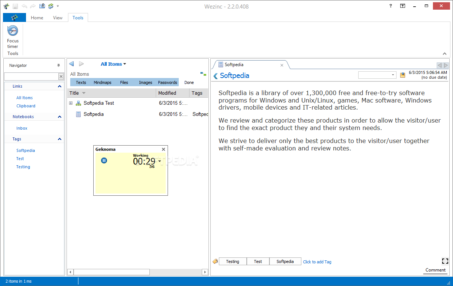Select the Softpedia note document icon in list

[x=78, y=114]
